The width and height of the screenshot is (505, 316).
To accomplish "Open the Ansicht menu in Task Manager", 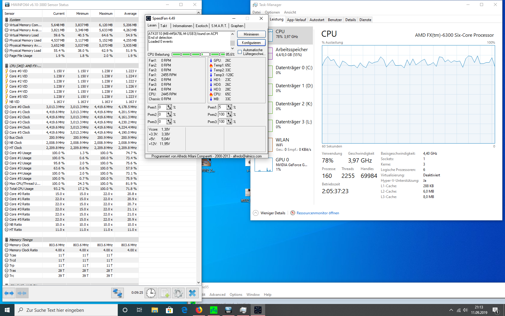I will tap(290, 12).
